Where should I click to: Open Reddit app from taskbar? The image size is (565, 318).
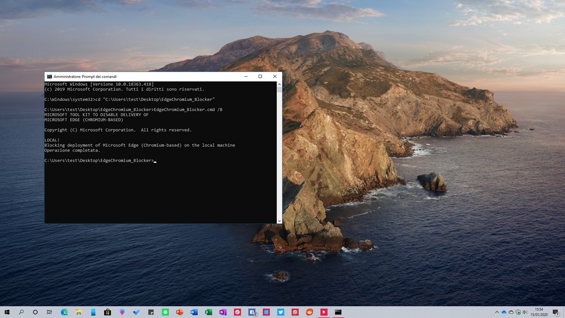pos(309,312)
